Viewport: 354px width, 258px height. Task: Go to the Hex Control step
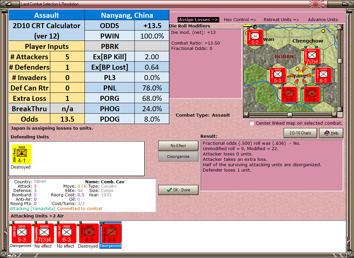[240, 20]
